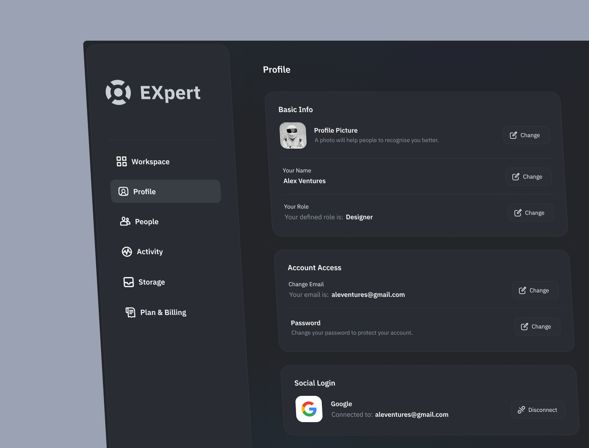Click the Google logo icon
This screenshot has height=448, width=589.
[309, 409]
